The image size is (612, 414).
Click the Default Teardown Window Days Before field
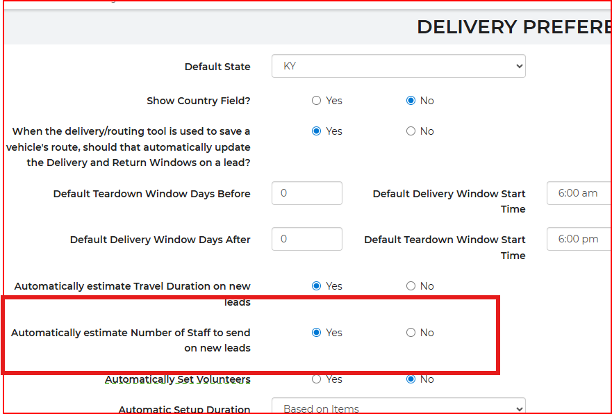[306, 193]
